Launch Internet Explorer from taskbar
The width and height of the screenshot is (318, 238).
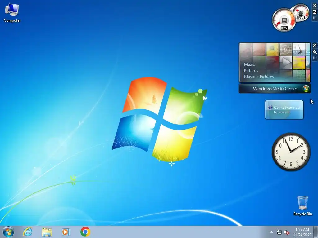tap(28, 232)
